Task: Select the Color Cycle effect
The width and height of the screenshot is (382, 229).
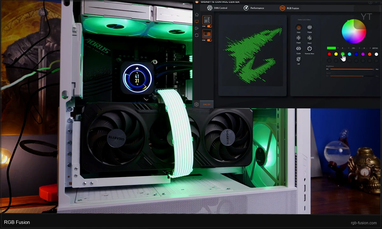Action: pyautogui.click(x=299, y=49)
